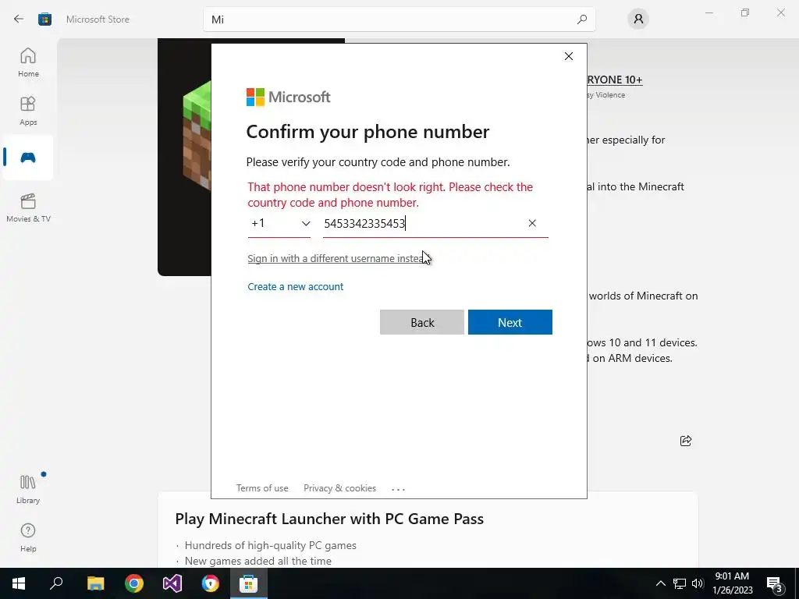Screen dimensions: 799x599
Task: Open the user profile account icon
Action: pyautogui.click(x=638, y=19)
